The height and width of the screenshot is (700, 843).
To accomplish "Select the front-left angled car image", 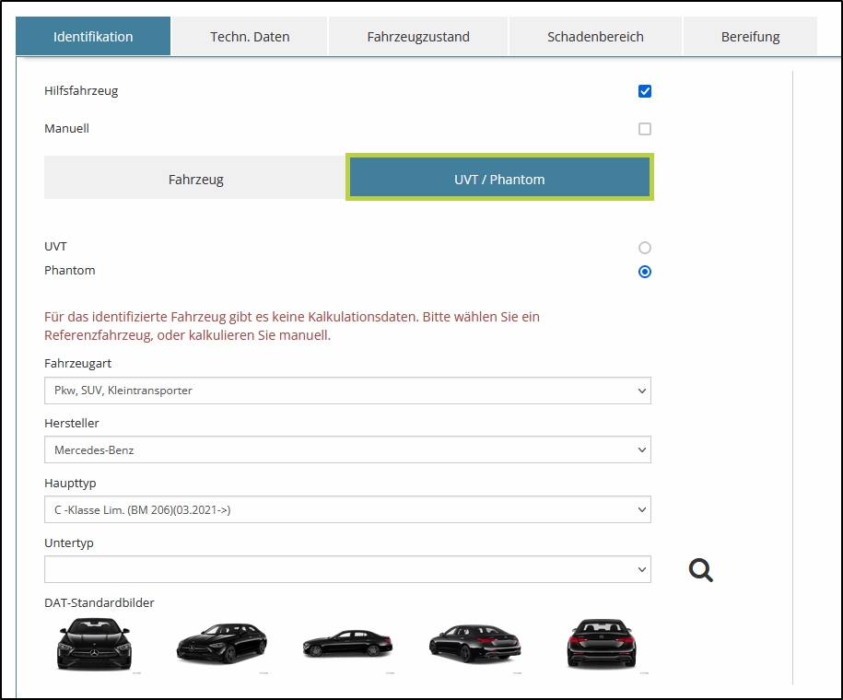I will [221, 643].
